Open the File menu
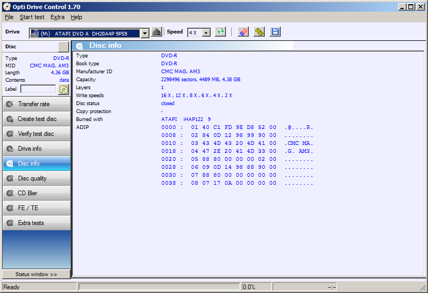The height and width of the screenshot is (293, 428). pyautogui.click(x=9, y=17)
